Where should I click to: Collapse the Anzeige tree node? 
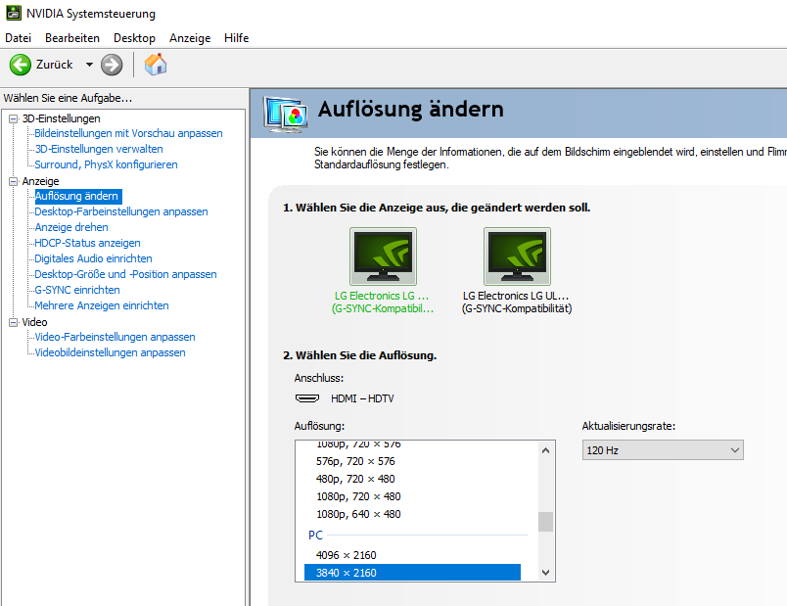pos(13,182)
